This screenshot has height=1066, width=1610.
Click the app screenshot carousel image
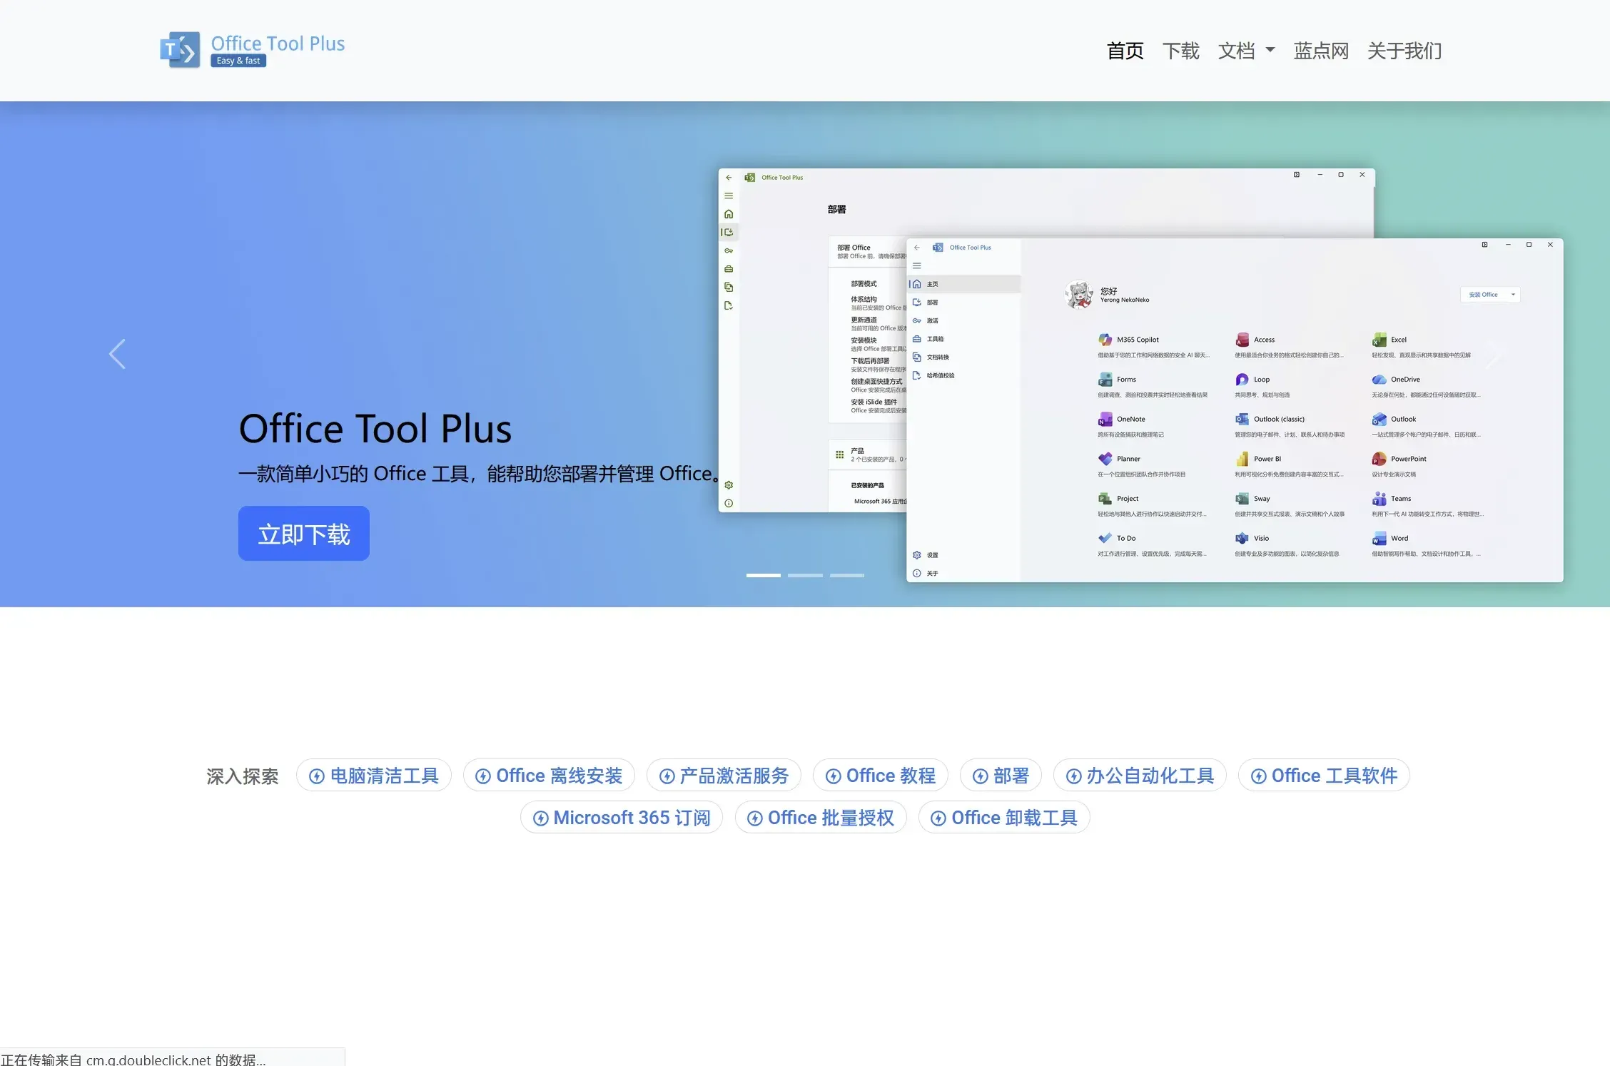1140,375
